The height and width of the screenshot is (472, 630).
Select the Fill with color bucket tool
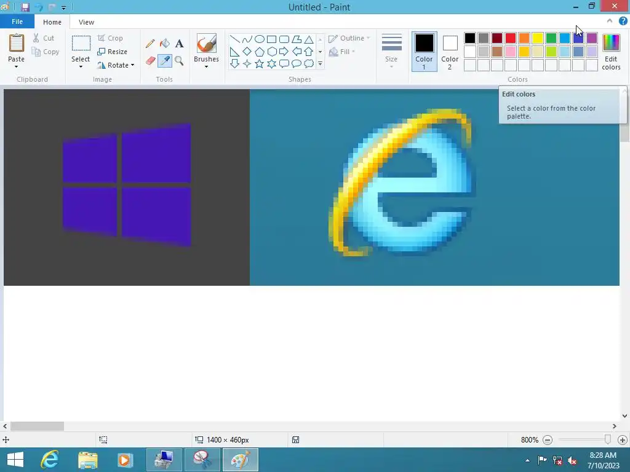tap(165, 44)
